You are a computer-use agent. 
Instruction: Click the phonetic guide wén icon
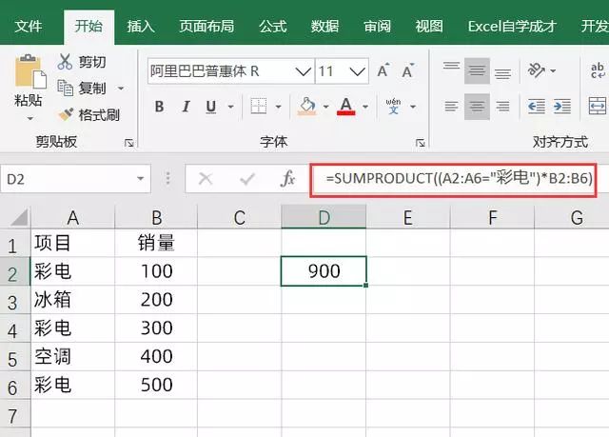393,106
